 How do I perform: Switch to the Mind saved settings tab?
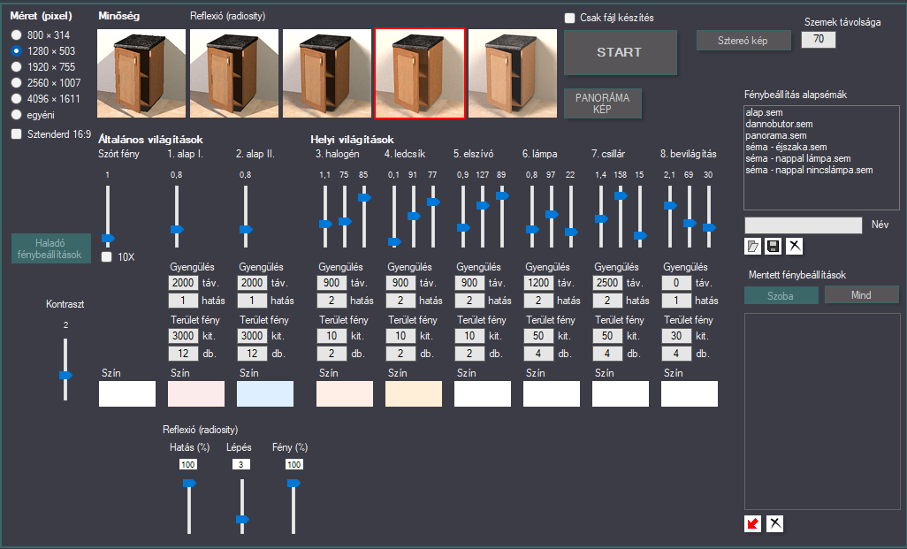pos(861,295)
